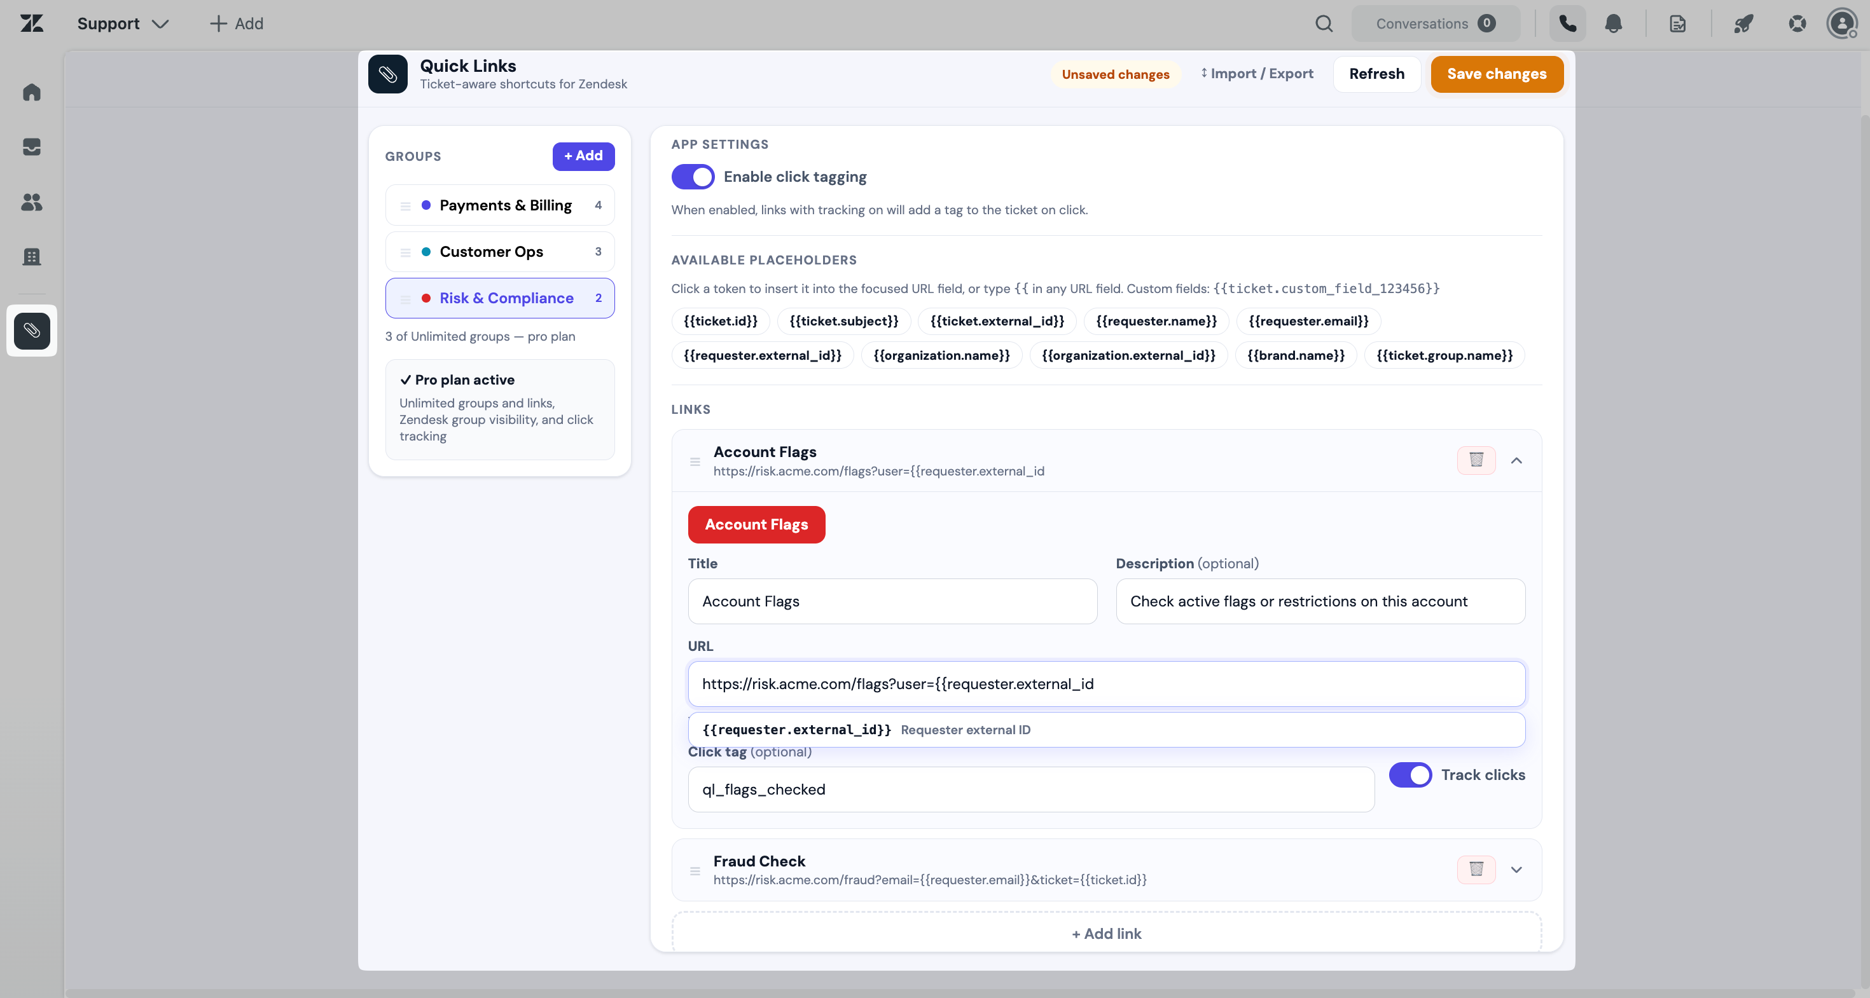Click the search magnifier icon

1324,24
